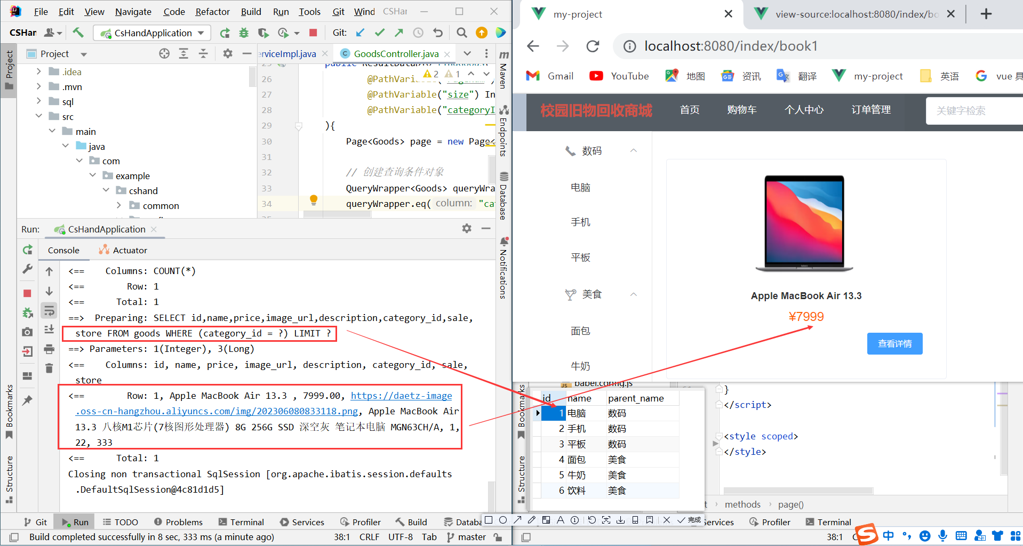Viewport: 1023px width, 546px height.
Task: Select the 手机 category
Action: click(580, 222)
